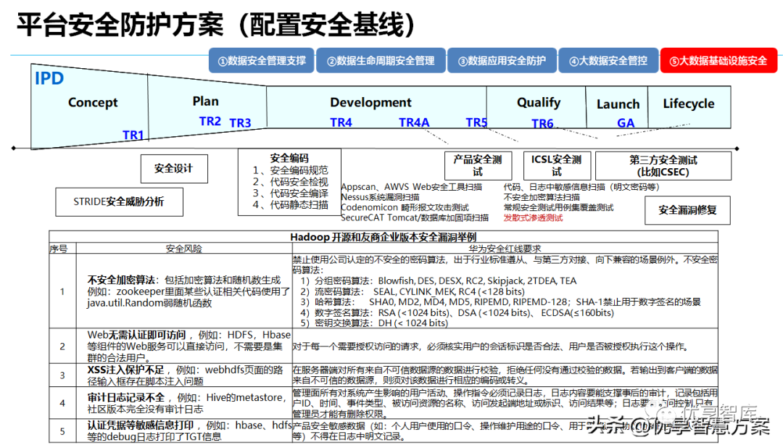Click the 数字签名算法 RSA line
Image resolution: width=783 pixels, height=448 pixels.
(457, 312)
